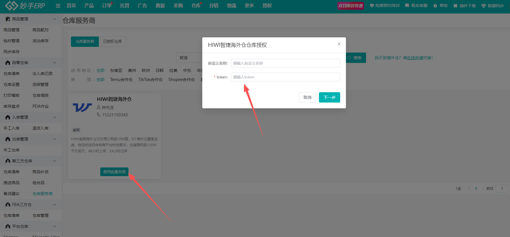510x237 pixels.
Task: Click the contact person icon beside 钟先生
Action: click(99, 107)
